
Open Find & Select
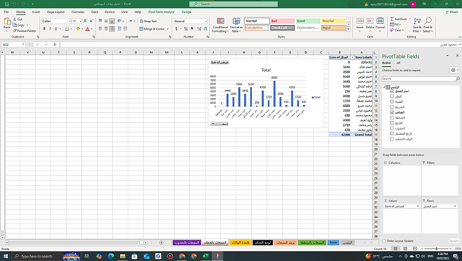click(x=428, y=25)
